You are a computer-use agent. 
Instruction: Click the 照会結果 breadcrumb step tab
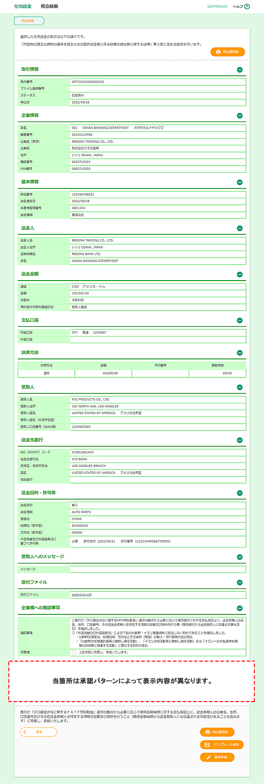coord(29,21)
